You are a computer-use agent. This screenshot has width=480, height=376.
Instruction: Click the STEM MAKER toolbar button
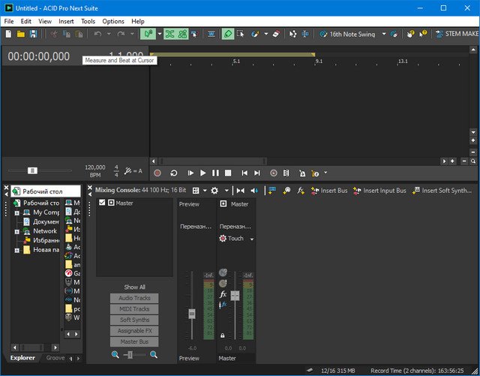click(x=457, y=35)
